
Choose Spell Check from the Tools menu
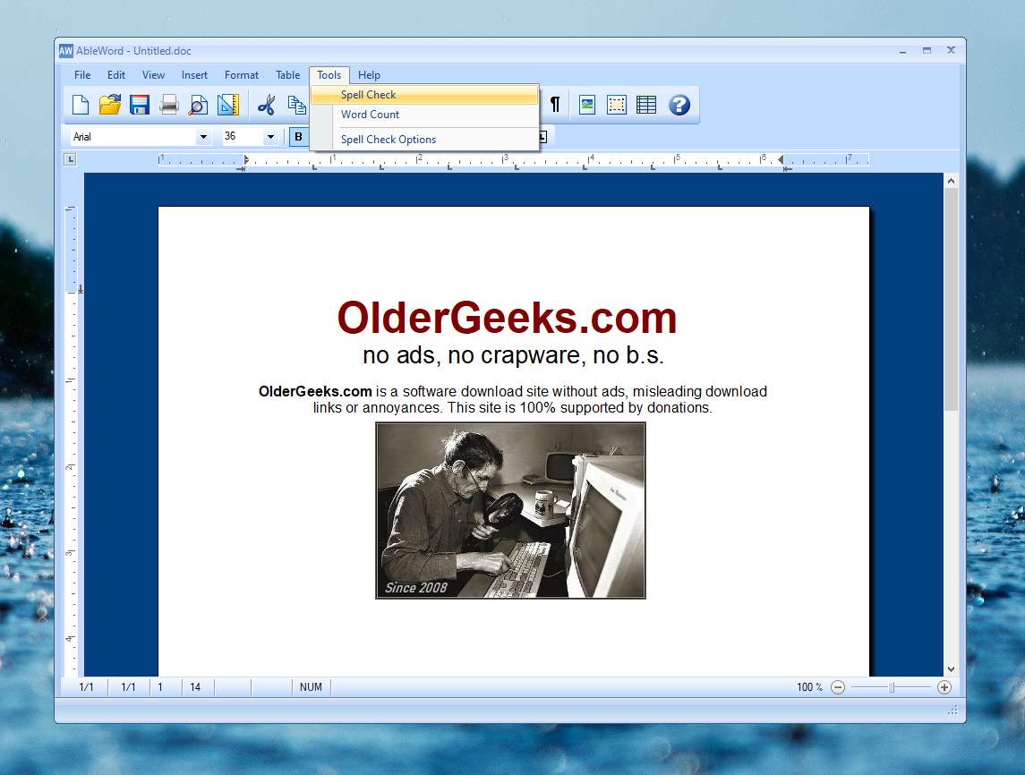coord(424,95)
